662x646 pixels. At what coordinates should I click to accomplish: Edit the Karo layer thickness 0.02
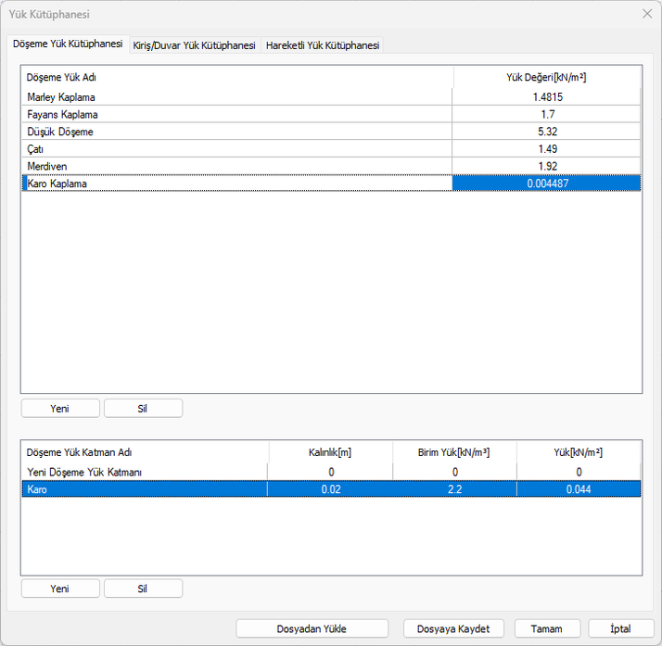[329, 489]
